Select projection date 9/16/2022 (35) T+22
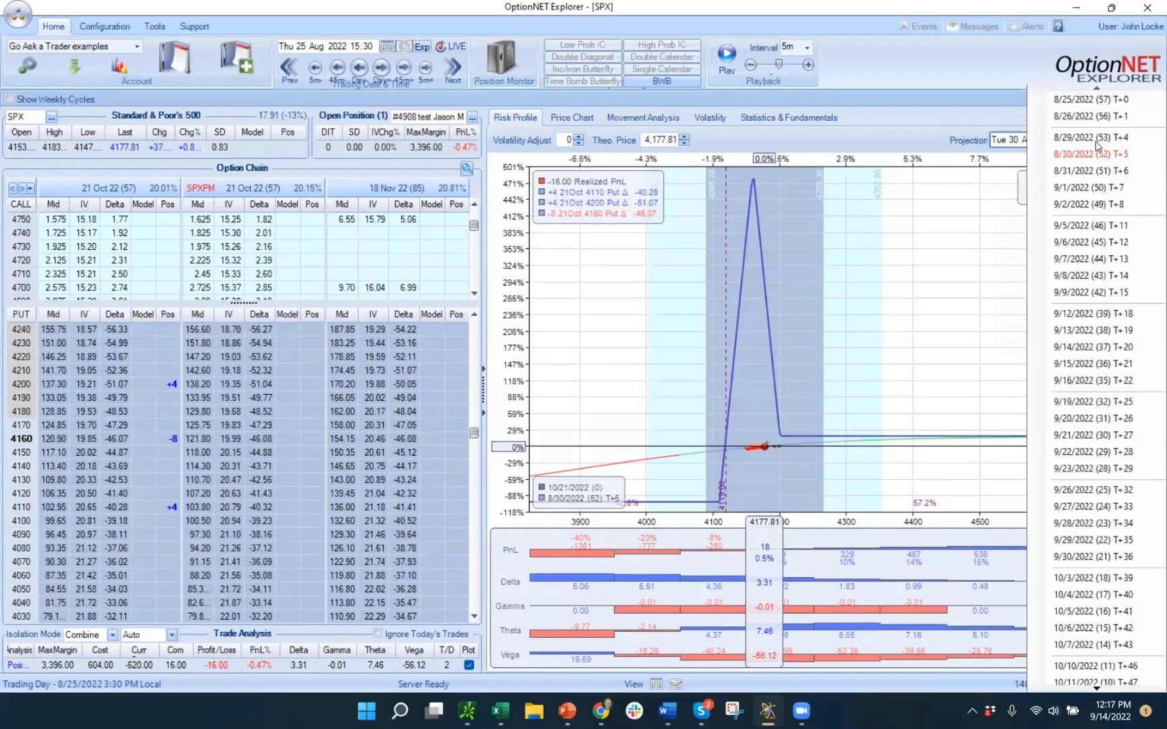Screen dimensions: 1167x729 [1093, 381]
